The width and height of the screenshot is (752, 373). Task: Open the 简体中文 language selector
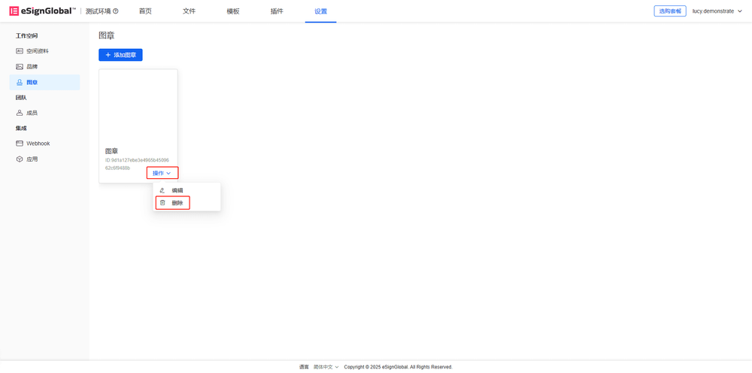coord(326,367)
